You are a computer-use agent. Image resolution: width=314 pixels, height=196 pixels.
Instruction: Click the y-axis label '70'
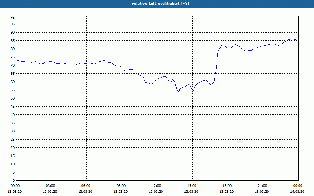pyautogui.click(x=13, y=65)
